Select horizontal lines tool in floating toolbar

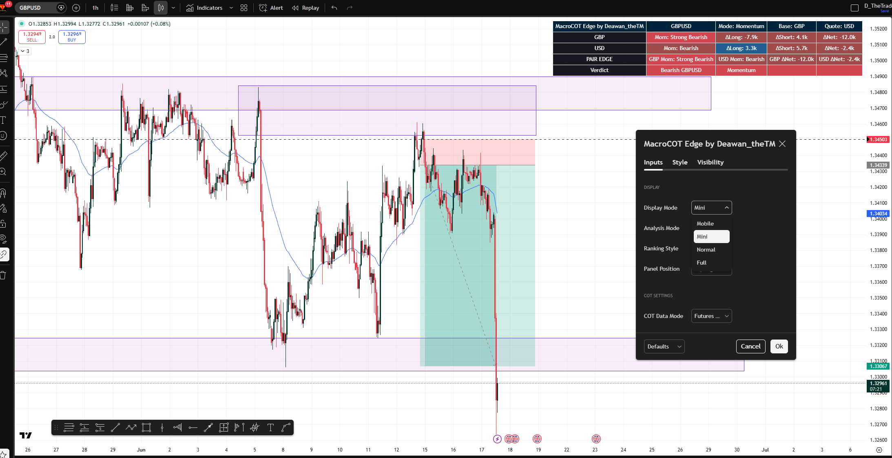69,427
